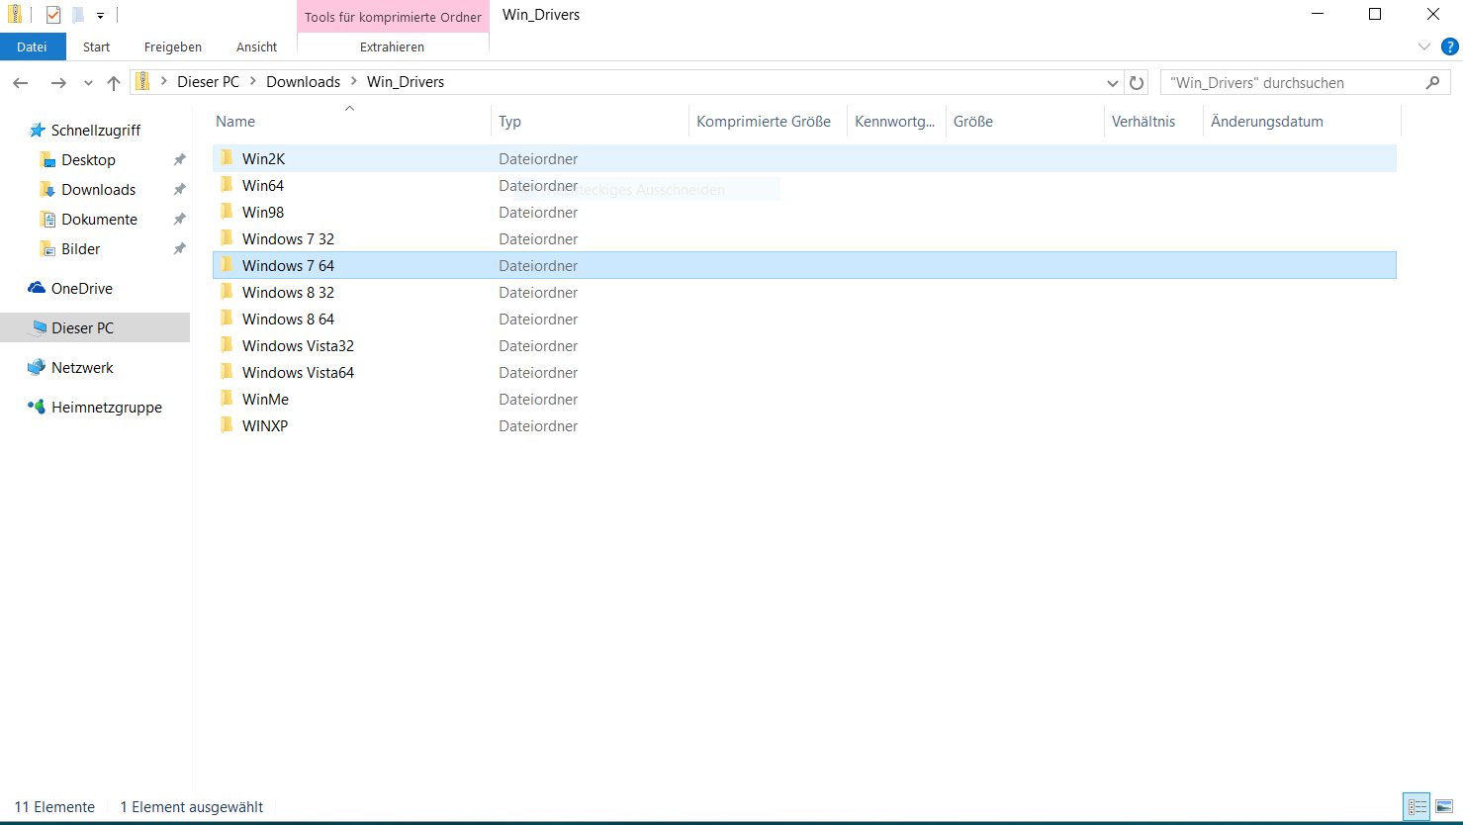Click the zip archive icon in title bar
The width and height of the screenshot is (1463, 825).
click(15, 15)
